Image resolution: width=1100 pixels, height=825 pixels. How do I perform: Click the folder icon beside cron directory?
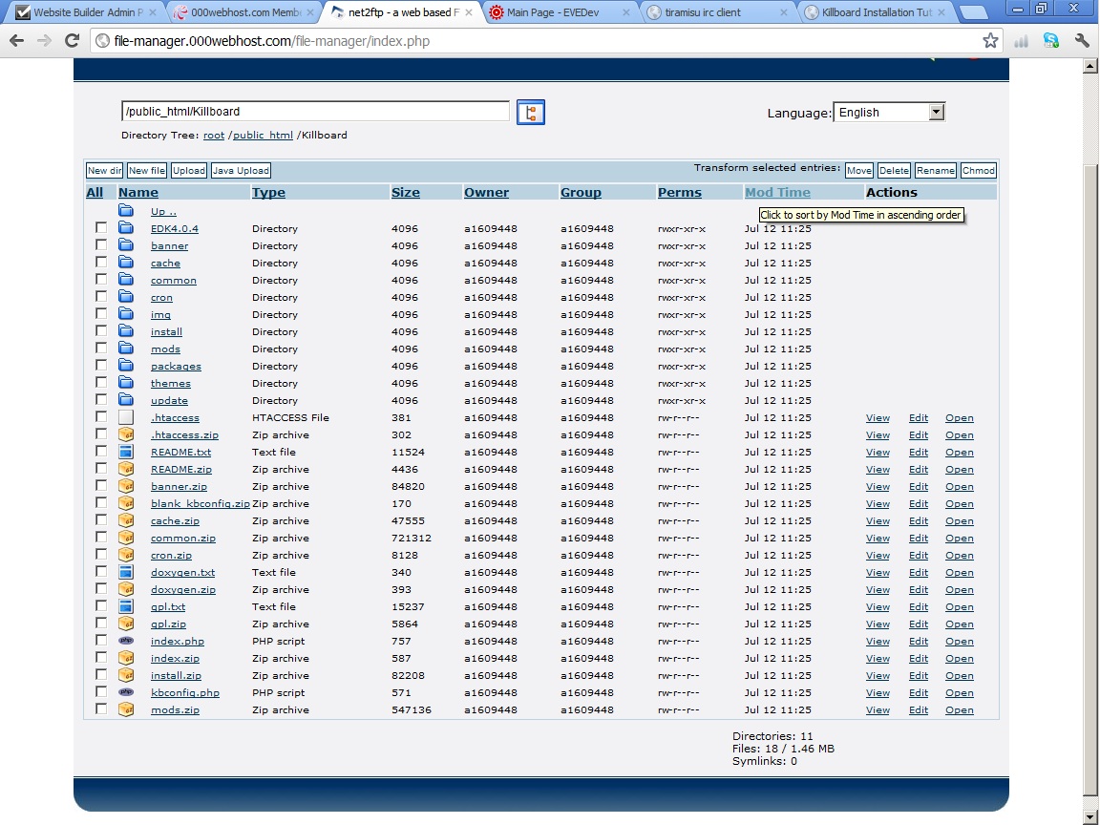click(x=126, y=297)
